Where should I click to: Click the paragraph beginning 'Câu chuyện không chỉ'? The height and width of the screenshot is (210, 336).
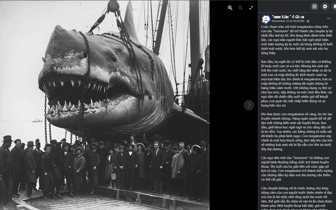coord(297,198)
